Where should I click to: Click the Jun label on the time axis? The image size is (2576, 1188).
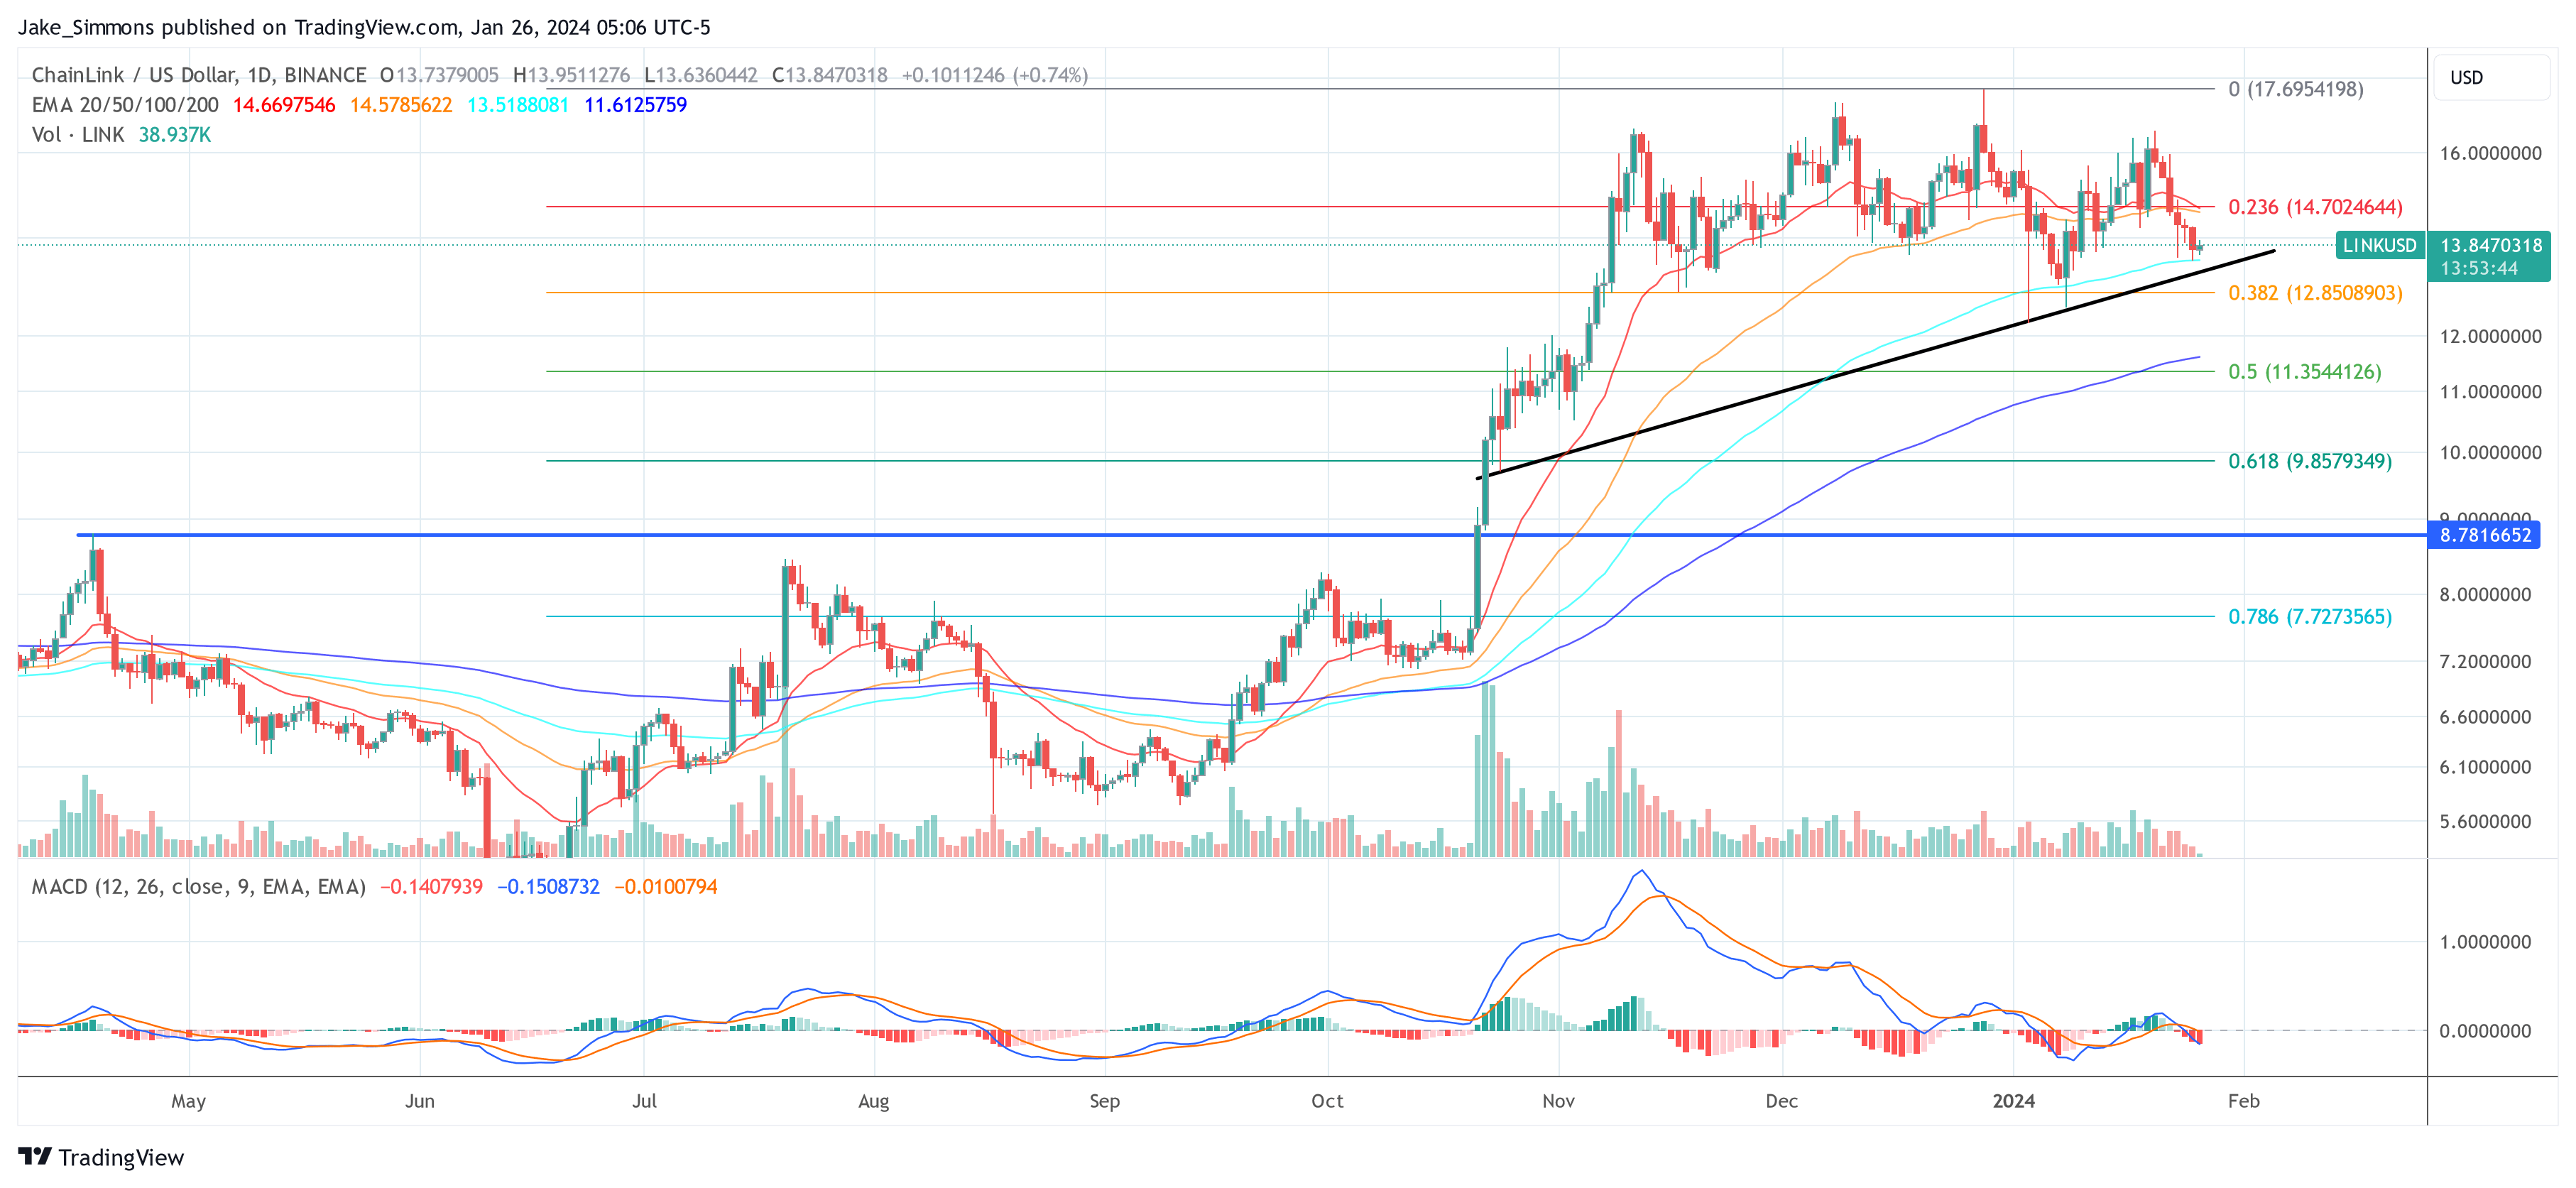(x=420, y=1101)
